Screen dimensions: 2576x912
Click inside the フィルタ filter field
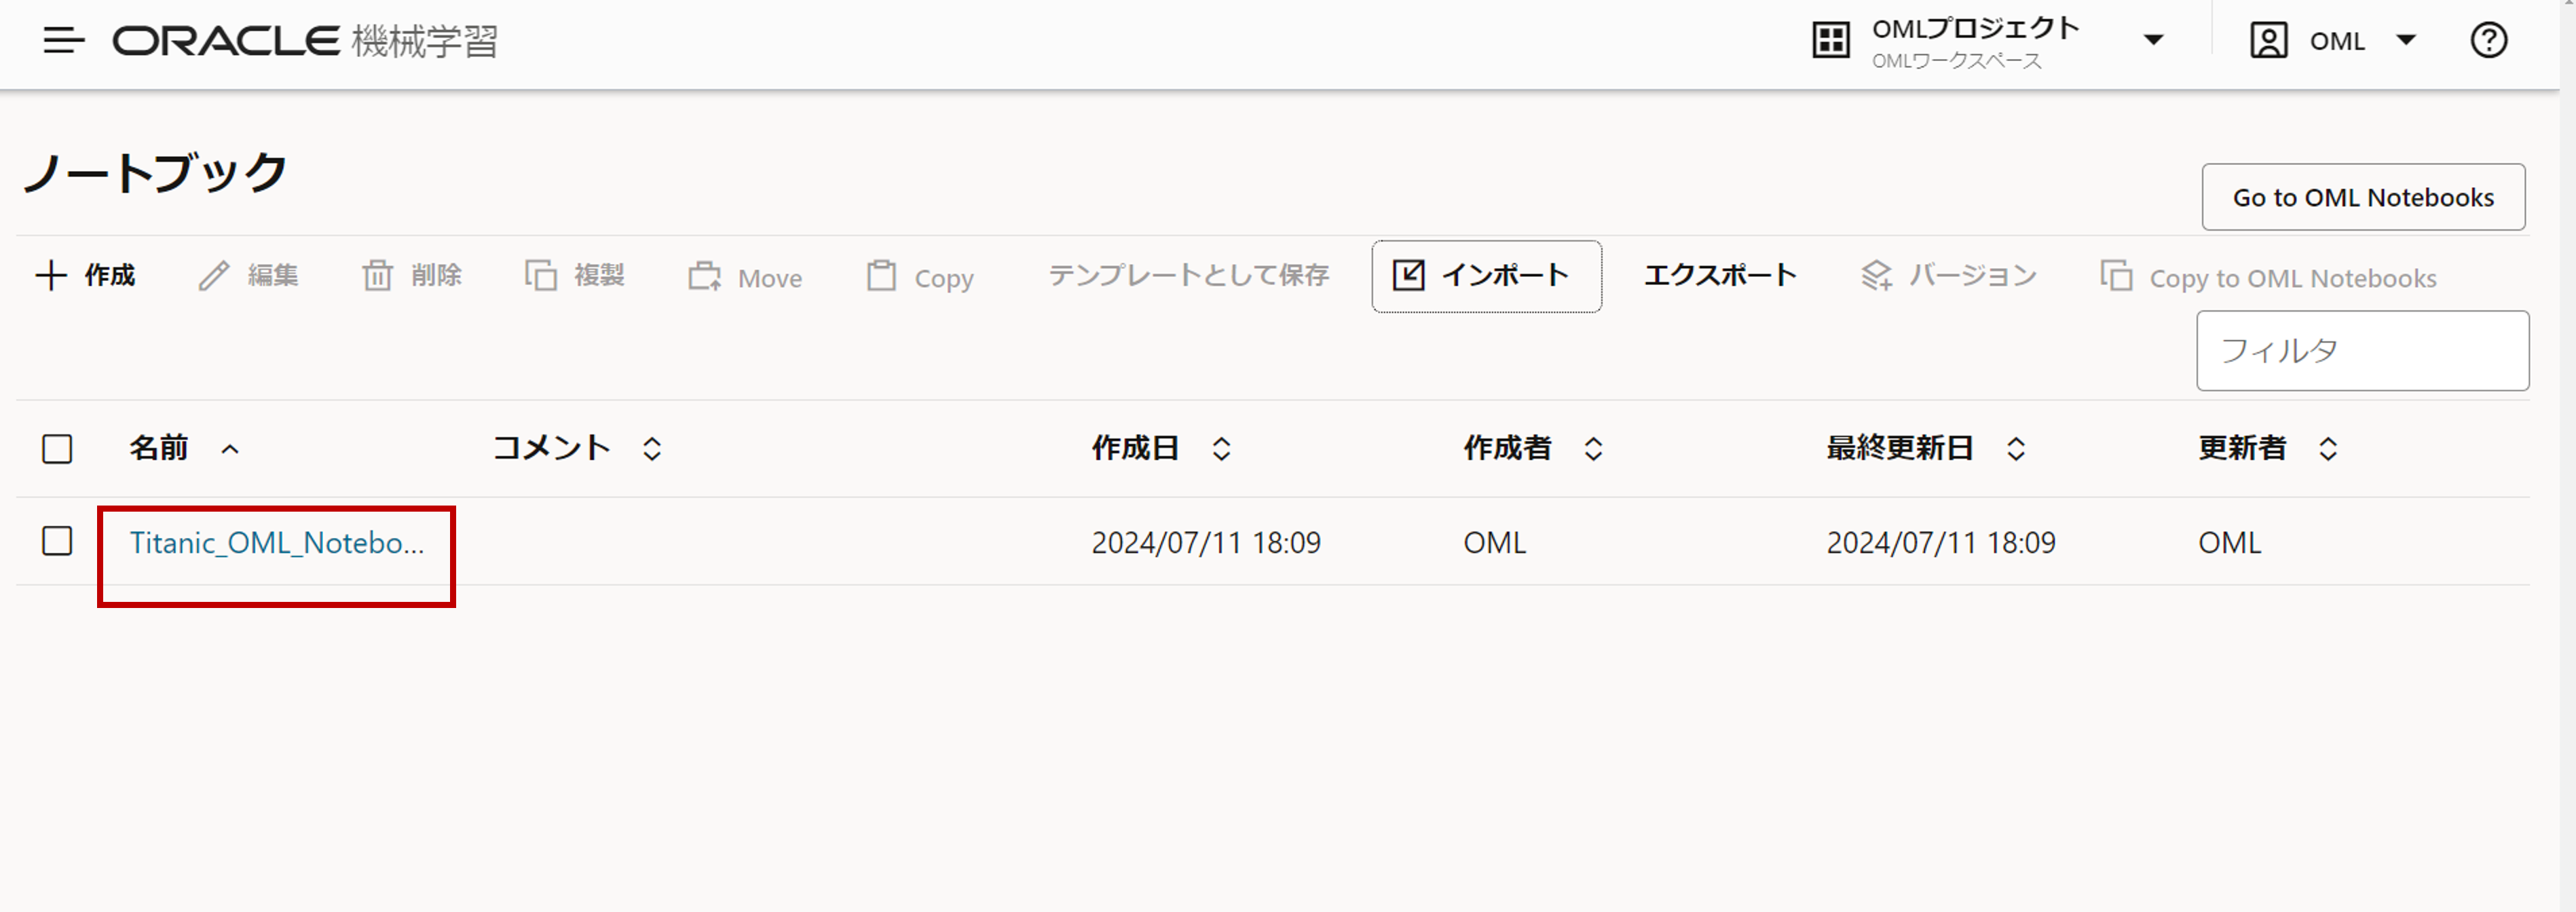tap(2363, 350)
